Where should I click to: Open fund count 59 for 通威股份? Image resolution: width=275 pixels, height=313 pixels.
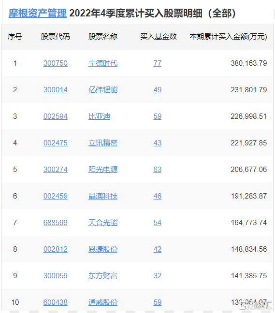point(158,302)
